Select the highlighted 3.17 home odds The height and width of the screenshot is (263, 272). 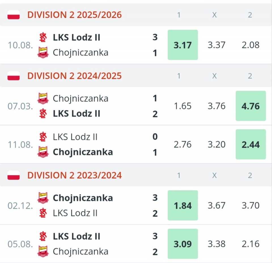tap(183, 45)
